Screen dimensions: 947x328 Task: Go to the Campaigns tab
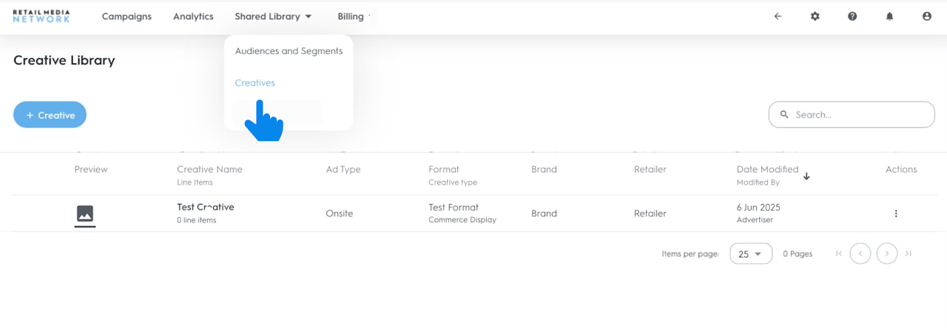point(127,16)
